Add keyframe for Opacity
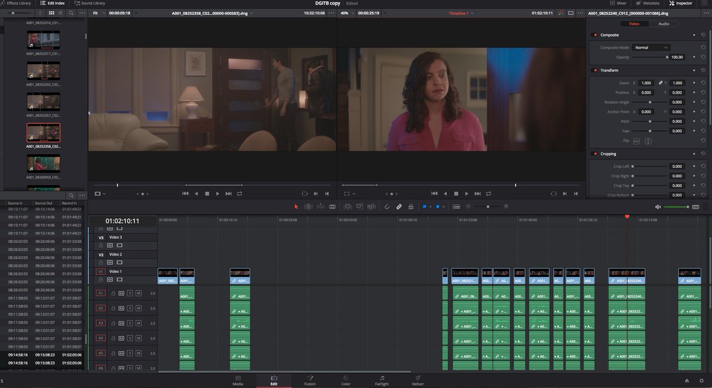This screenshot has width=712, height=388. (694, 57)
